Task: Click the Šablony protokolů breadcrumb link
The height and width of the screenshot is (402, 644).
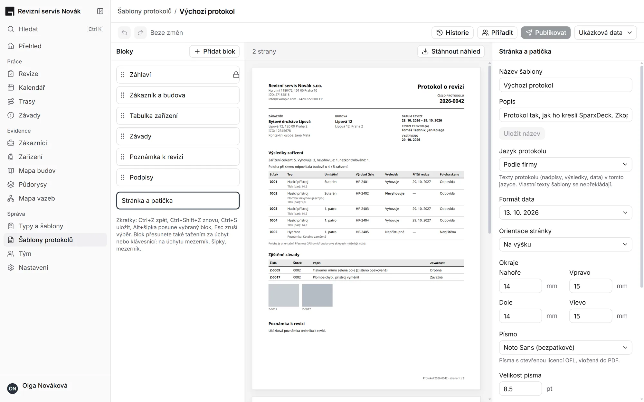Action: 145,11
